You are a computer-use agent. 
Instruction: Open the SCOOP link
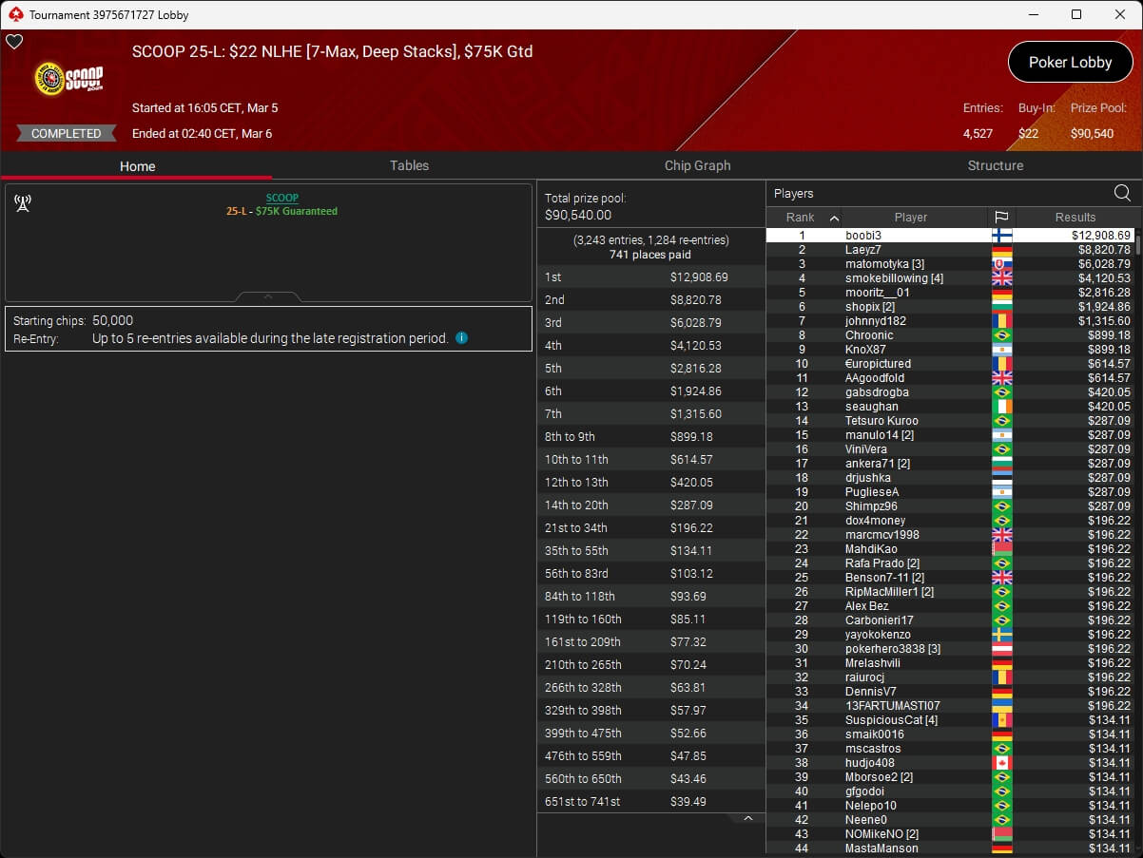(x=281, y=198)
